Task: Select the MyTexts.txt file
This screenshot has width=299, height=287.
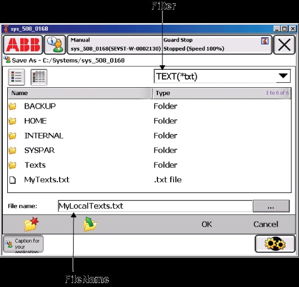Action: (149, 180)
